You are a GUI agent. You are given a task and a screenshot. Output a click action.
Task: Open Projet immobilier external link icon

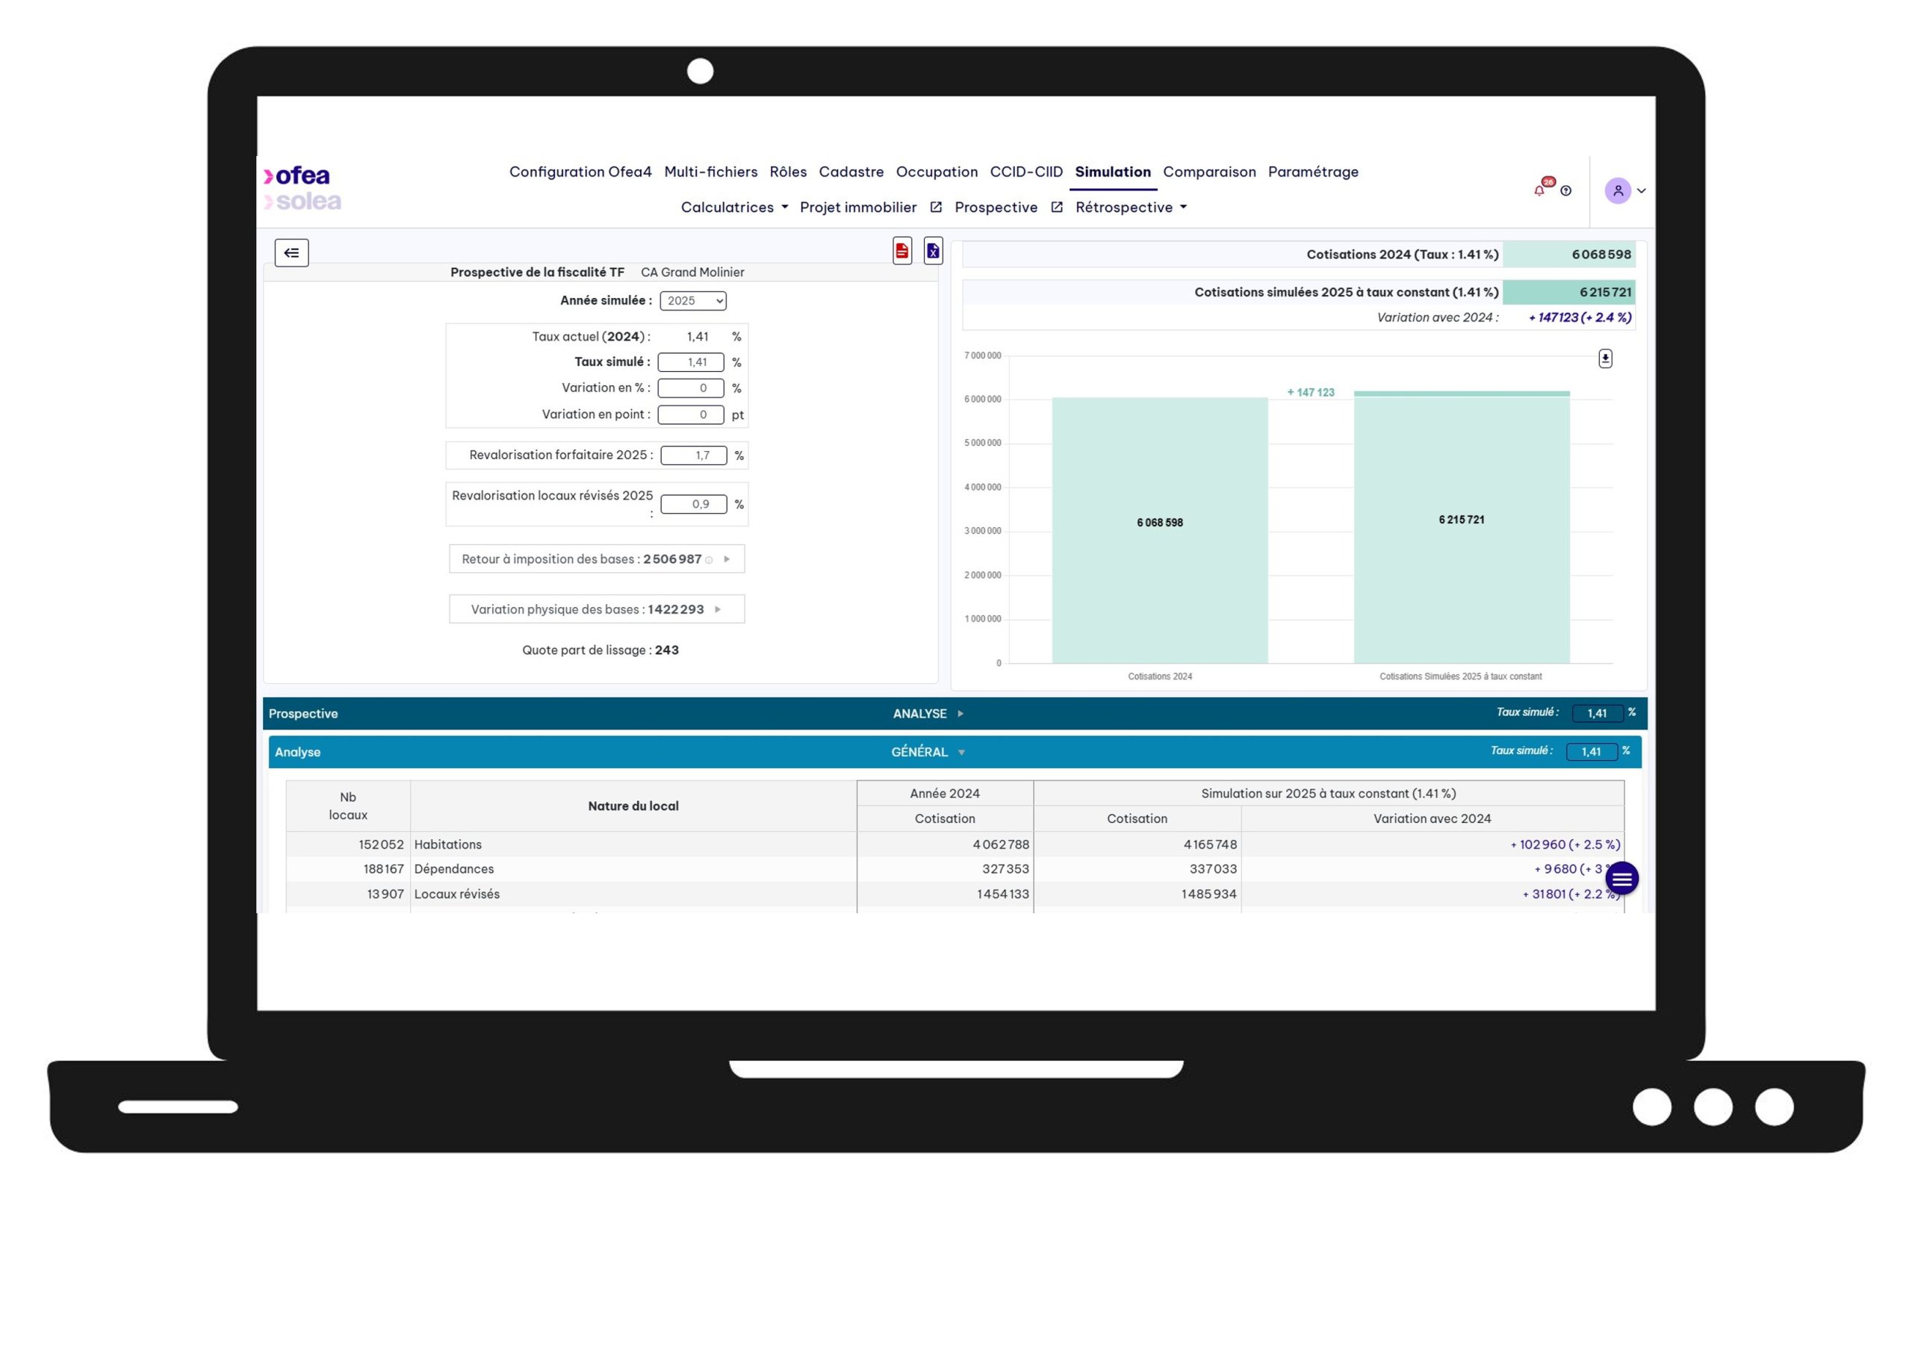(x=936, y=207)
